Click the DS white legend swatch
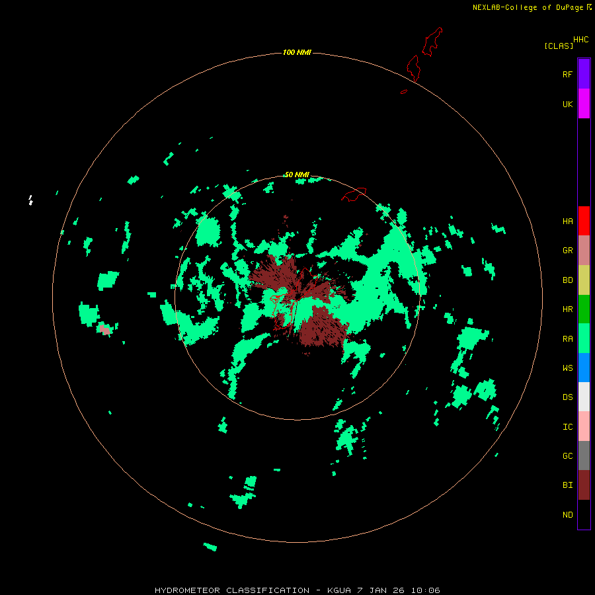The height and width of the screenshot is (595, 595). pos(584,397)
